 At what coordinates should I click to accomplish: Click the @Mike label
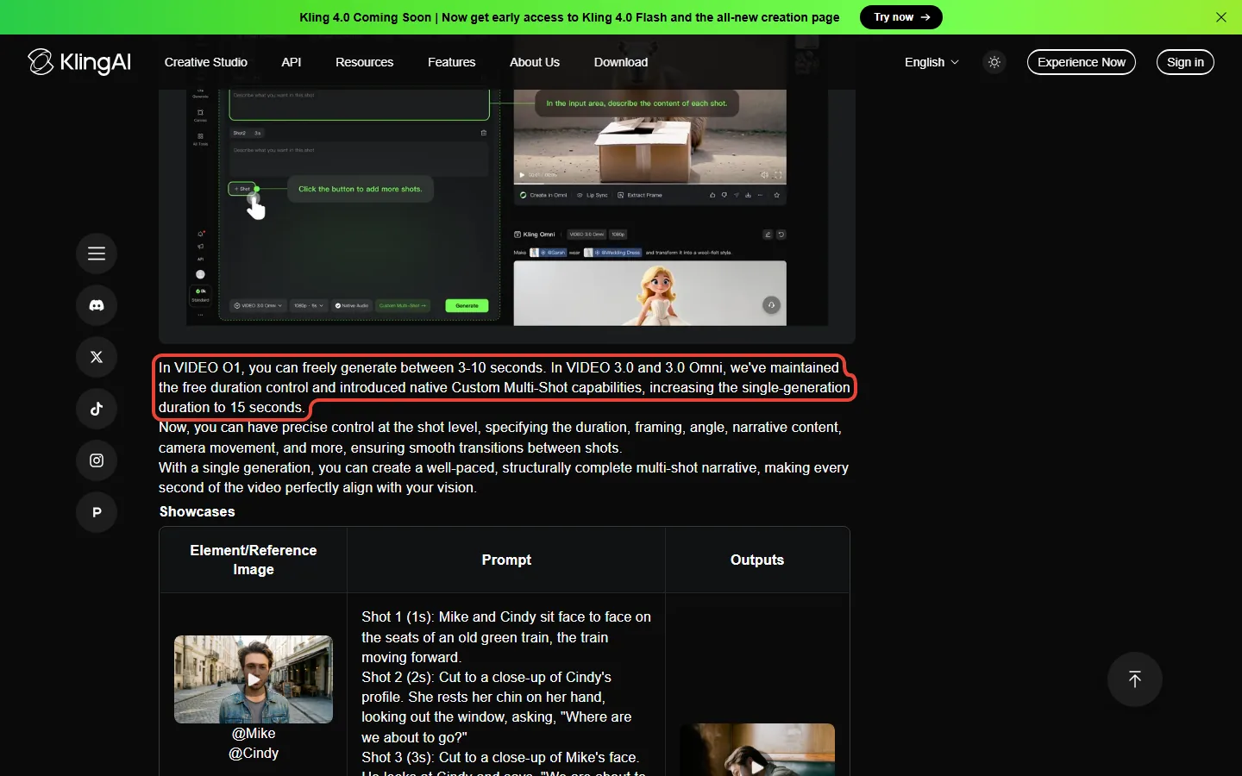(254, 733)
